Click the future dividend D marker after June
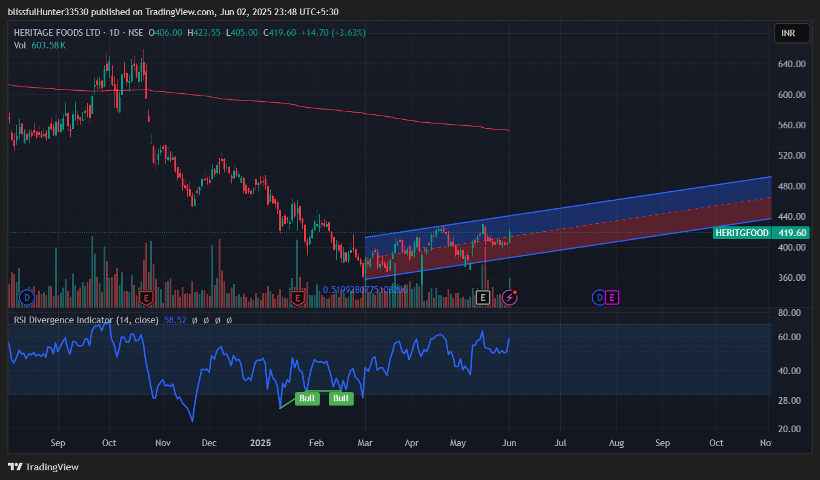The width and height of the screenshot is (820, 480). pyautogui.click(x=598, y=297)
